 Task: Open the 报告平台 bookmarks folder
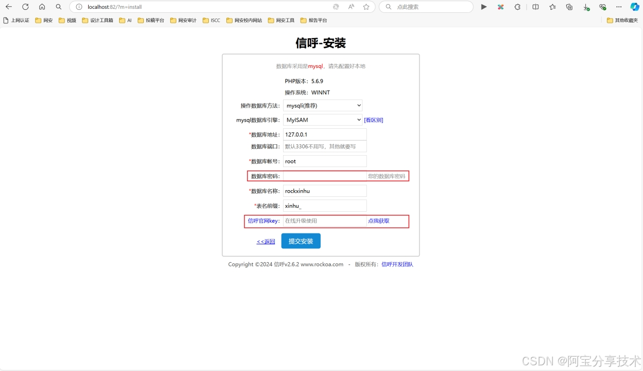pos(314,21)
